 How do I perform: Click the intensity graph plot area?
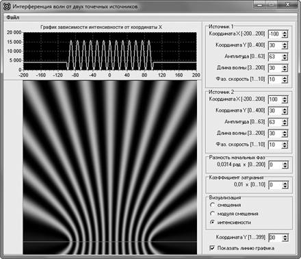(110, 51)
